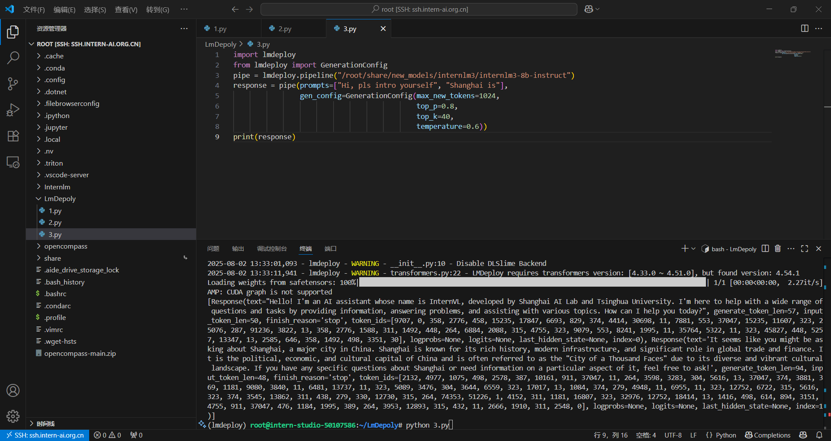Change UTF-8 file encoding
This screenshot has height=441, width=831.
click(x=673, y=435)
